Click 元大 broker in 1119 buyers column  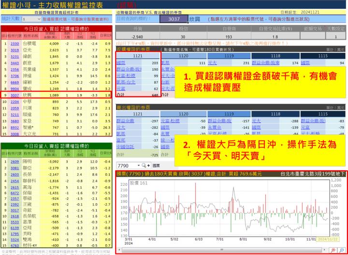212,63
